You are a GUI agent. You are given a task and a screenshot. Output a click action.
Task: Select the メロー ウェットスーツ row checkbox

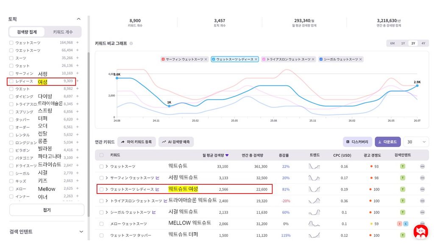[102, 224]
